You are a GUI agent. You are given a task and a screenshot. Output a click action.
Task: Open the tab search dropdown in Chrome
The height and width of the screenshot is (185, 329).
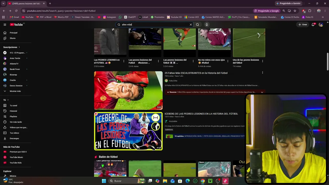pos(3,3)
